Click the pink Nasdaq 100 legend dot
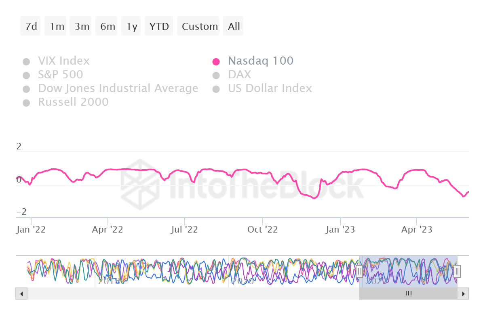Viewport: 485px width, 323px height. (x=216, y=61)
